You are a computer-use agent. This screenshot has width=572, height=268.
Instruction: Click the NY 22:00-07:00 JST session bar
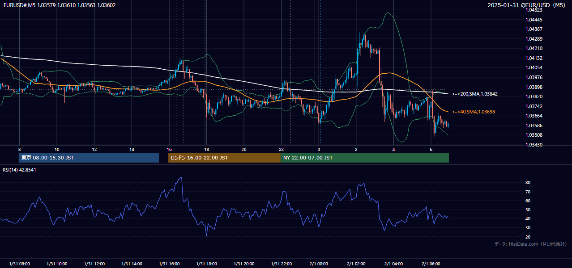[x=365, y=158]
